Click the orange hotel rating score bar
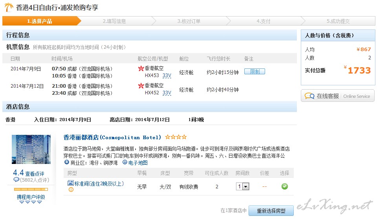Screen dimensions: 377x219 [x=31, y=189]
